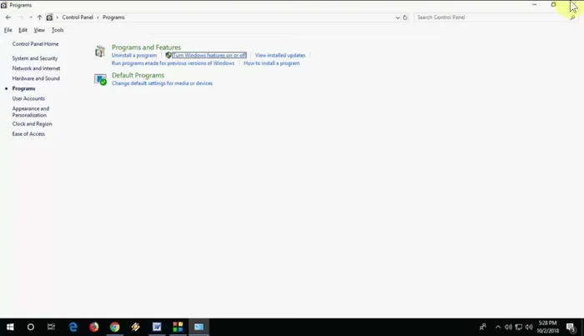Image resolution: width=584 pixels, height=336 pixels.
Task: Open Appearance and Personalization category
Action: coord(31,112)
